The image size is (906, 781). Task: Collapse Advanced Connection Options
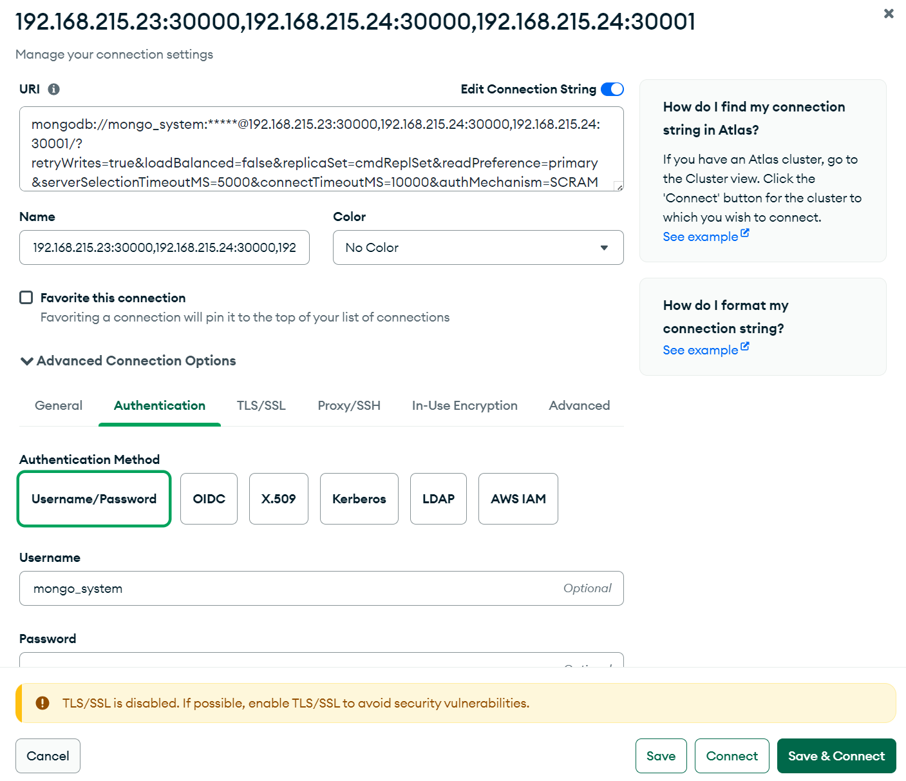[129, 361]
